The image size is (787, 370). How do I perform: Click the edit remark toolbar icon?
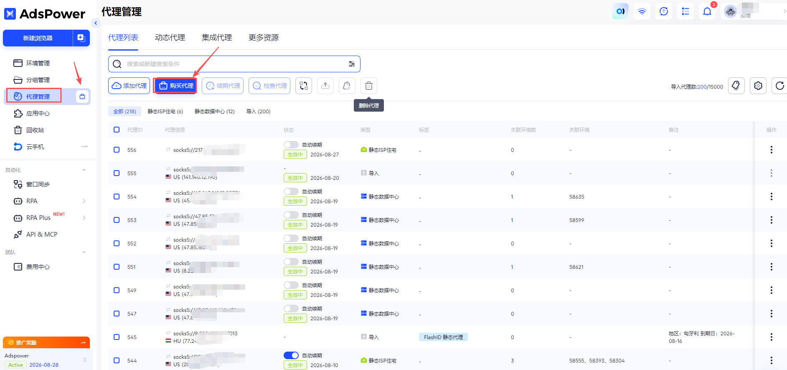pos(347,86)
